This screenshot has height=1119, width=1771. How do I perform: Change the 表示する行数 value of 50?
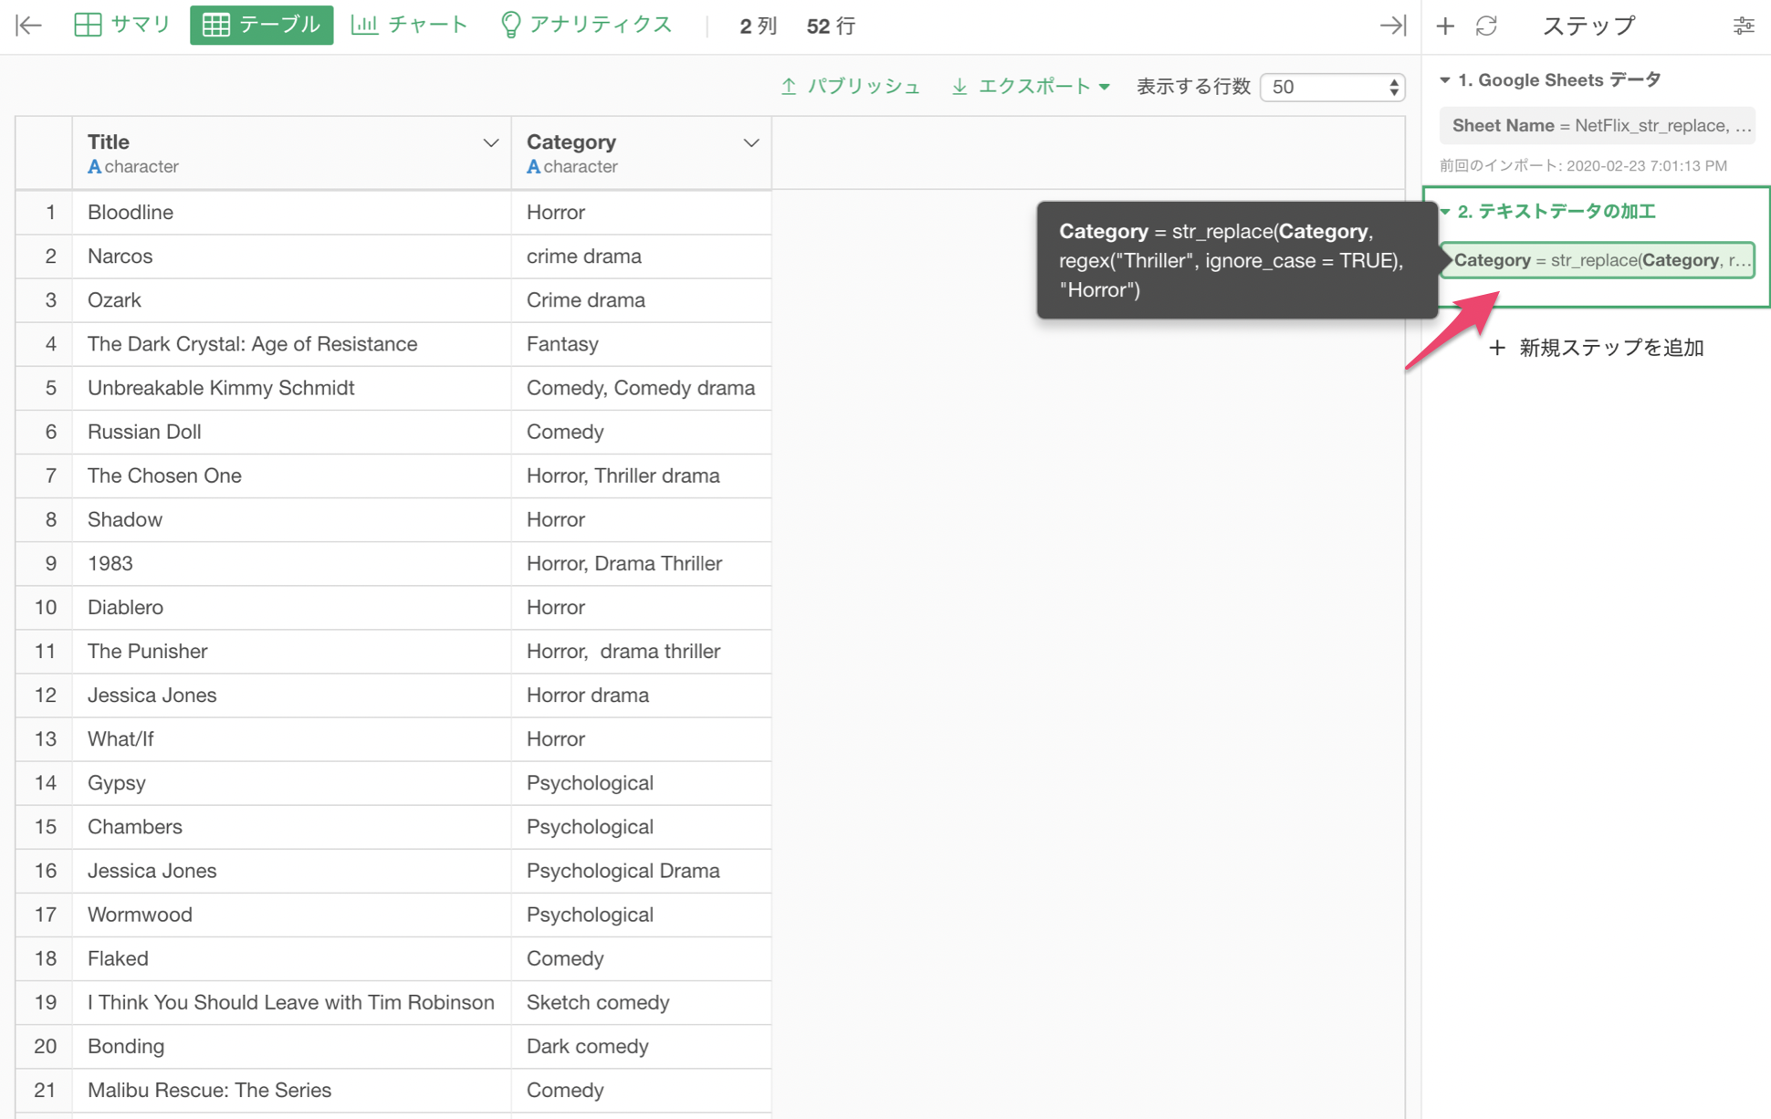(x=1332, y=87)
